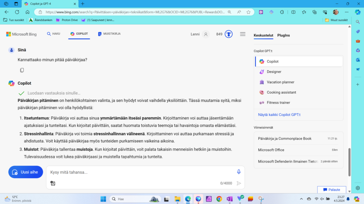Open the Microsoft Bing logo home

tap(21, 34)
